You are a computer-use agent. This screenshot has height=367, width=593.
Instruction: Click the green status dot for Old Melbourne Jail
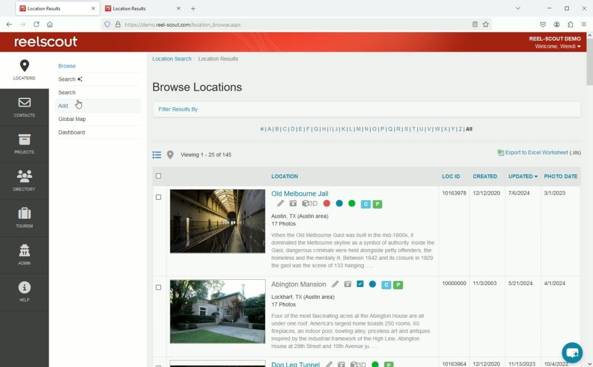click(352, 203)
